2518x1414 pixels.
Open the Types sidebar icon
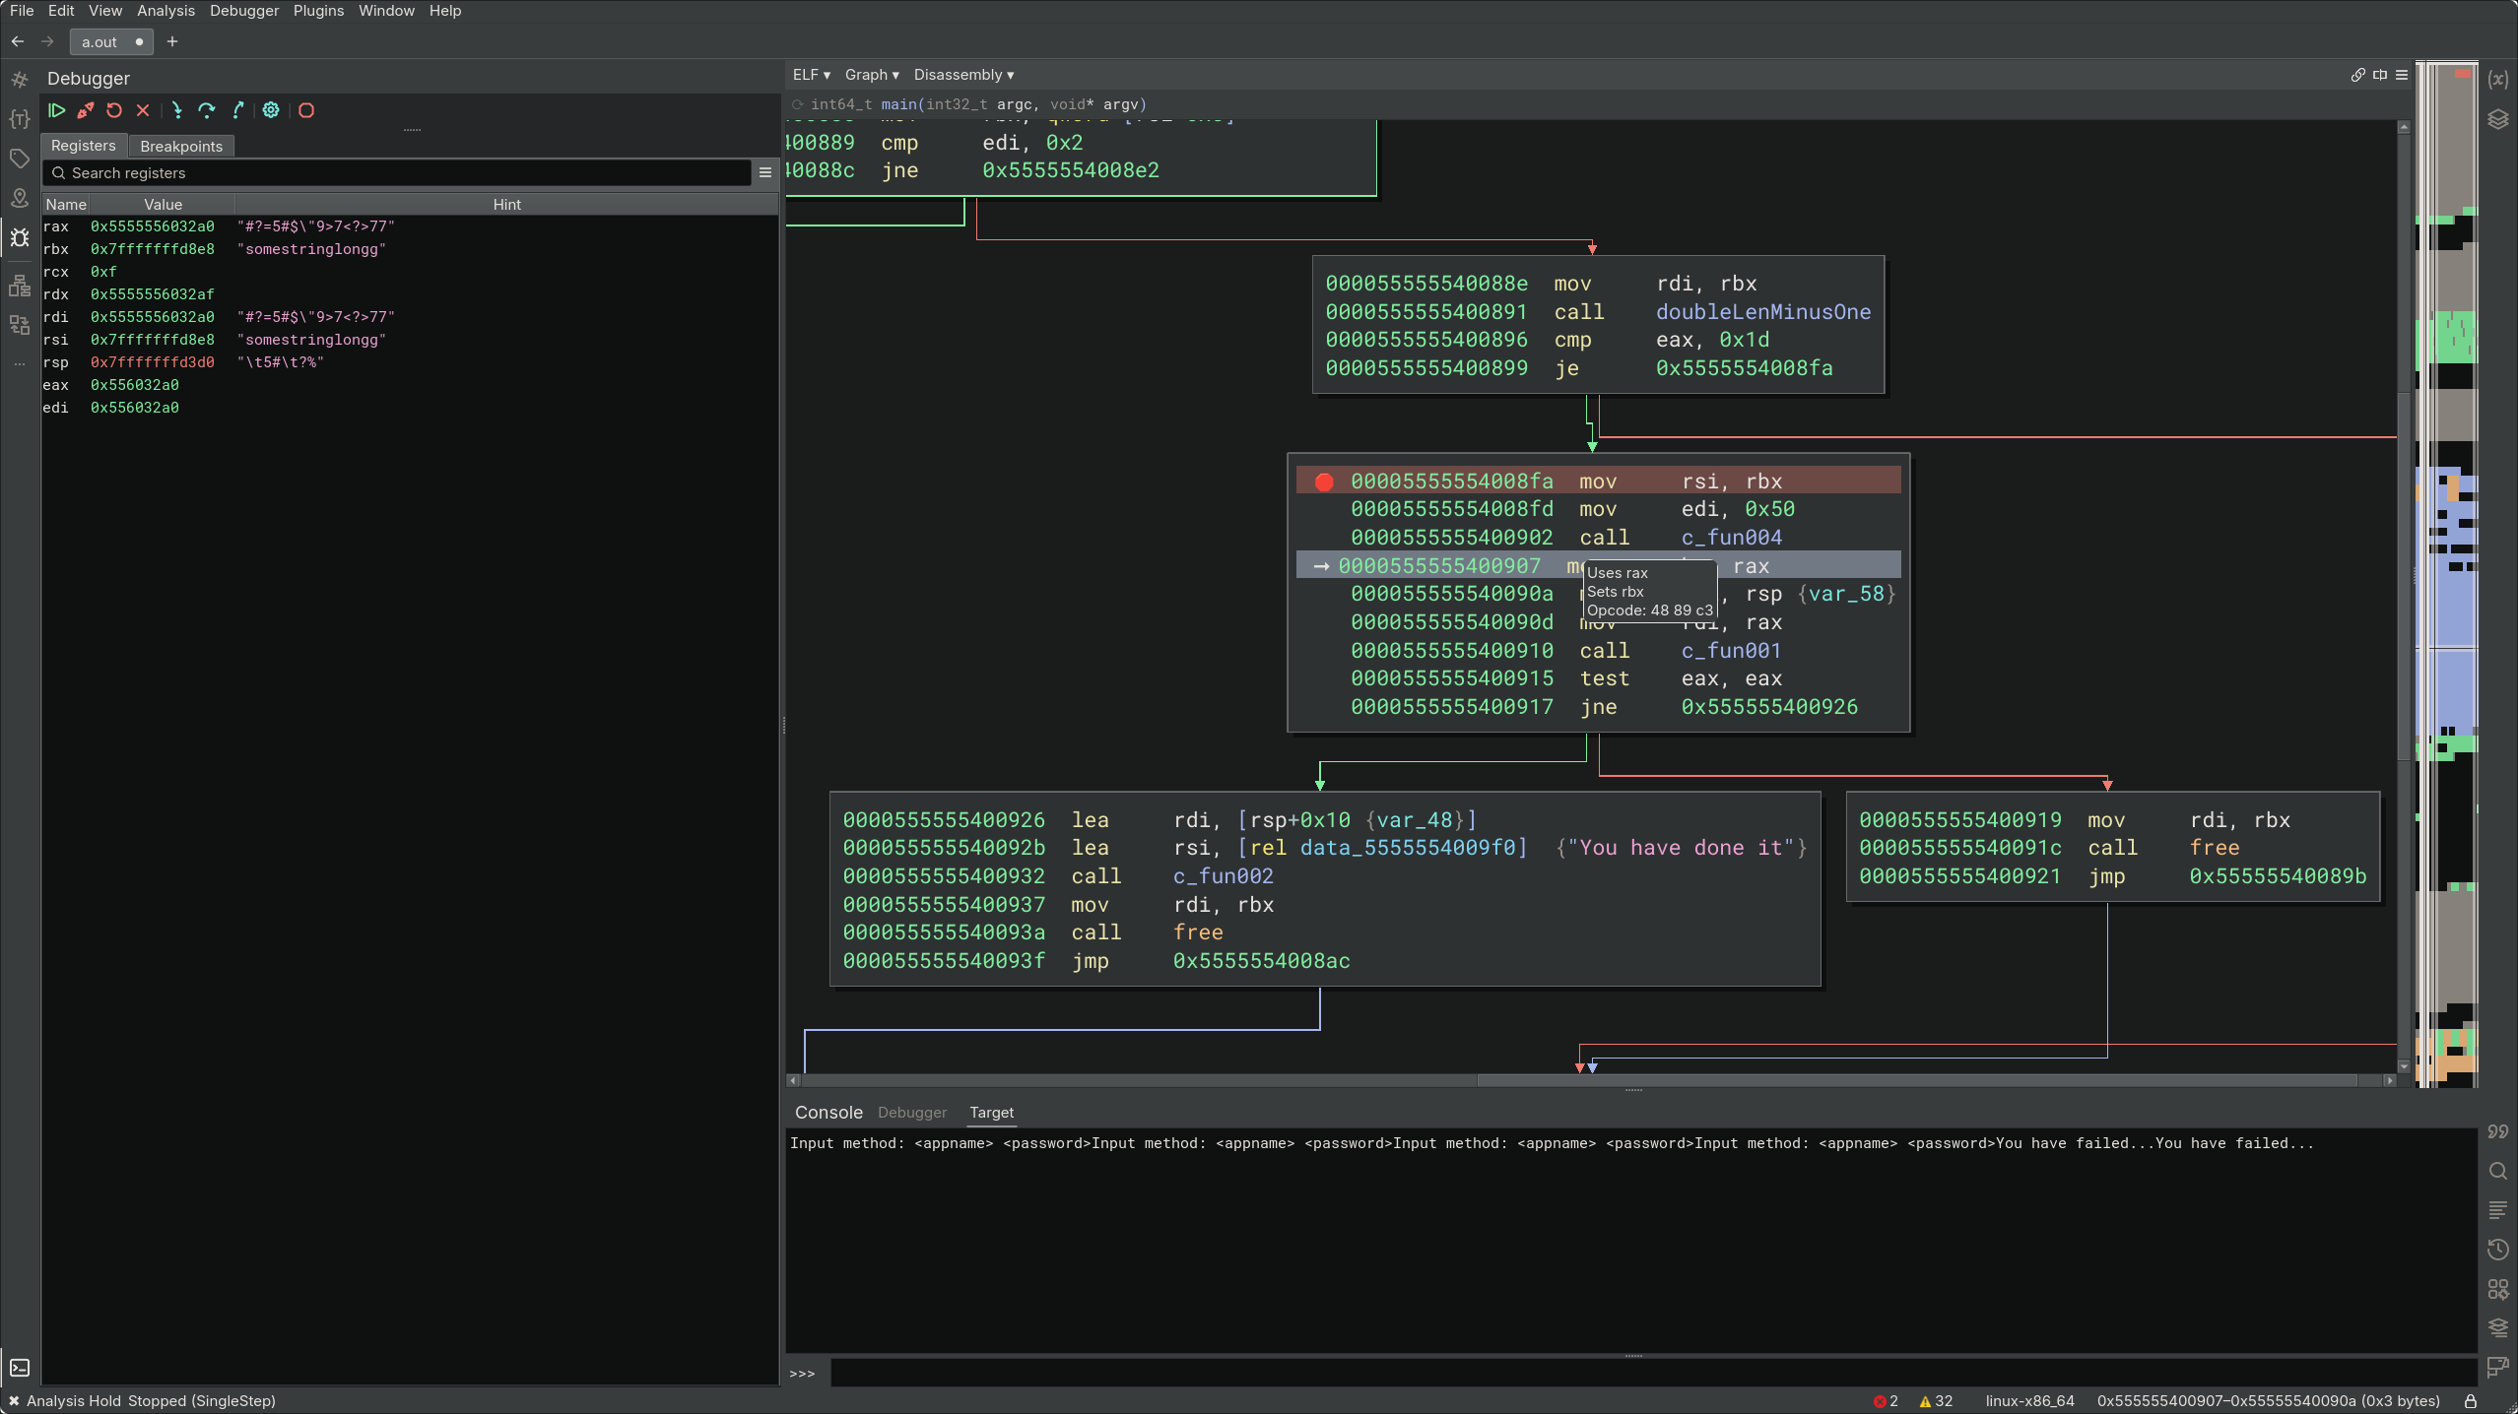(19, 119)
